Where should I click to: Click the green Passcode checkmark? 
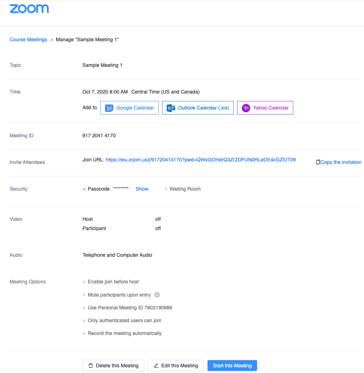pyautogui.click(x=84, y=189)
